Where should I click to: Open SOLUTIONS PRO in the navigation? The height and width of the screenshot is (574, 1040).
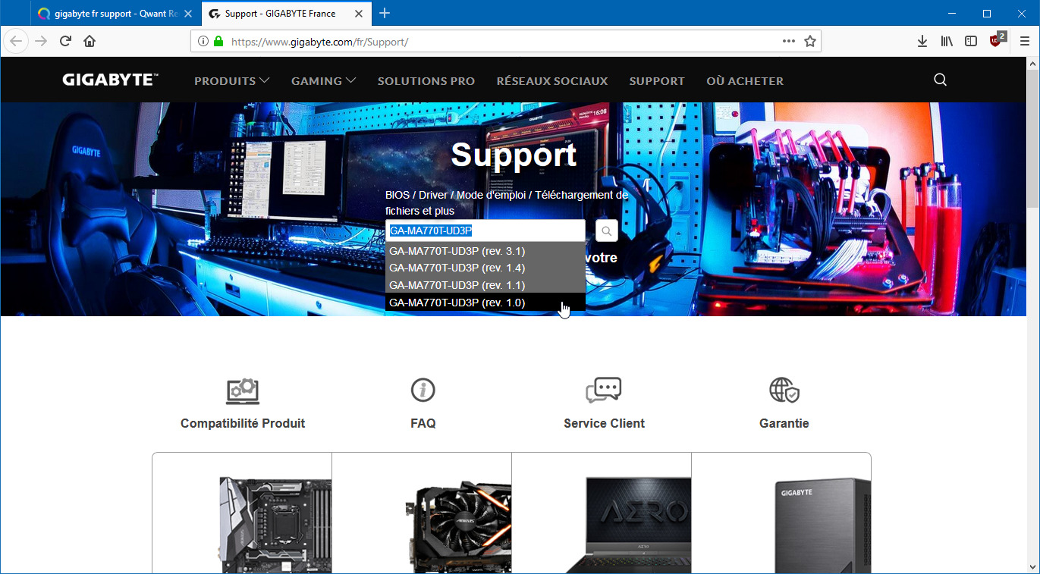point(426,80)
